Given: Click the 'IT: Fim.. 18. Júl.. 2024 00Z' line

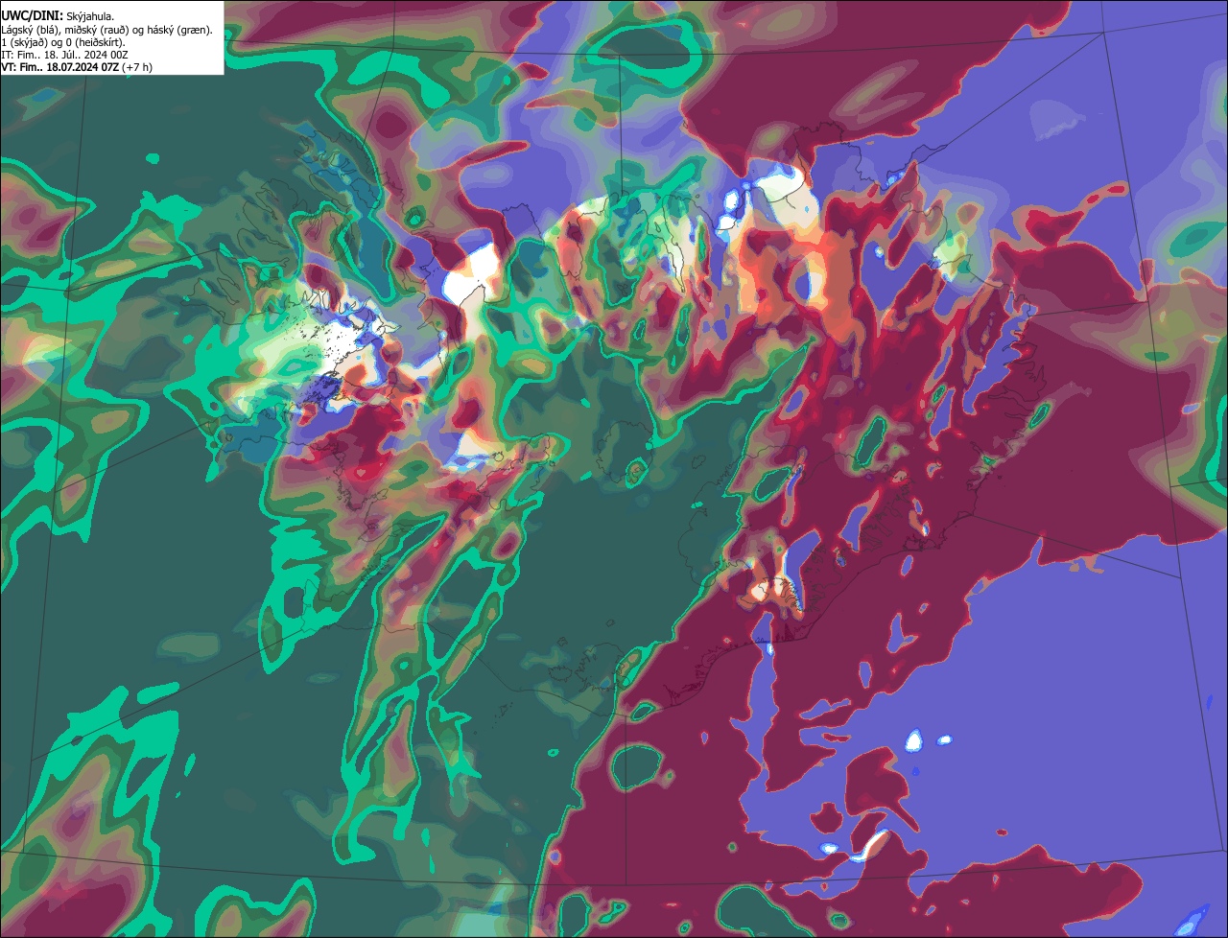Looking at the screenshot, I should (66, 55).
